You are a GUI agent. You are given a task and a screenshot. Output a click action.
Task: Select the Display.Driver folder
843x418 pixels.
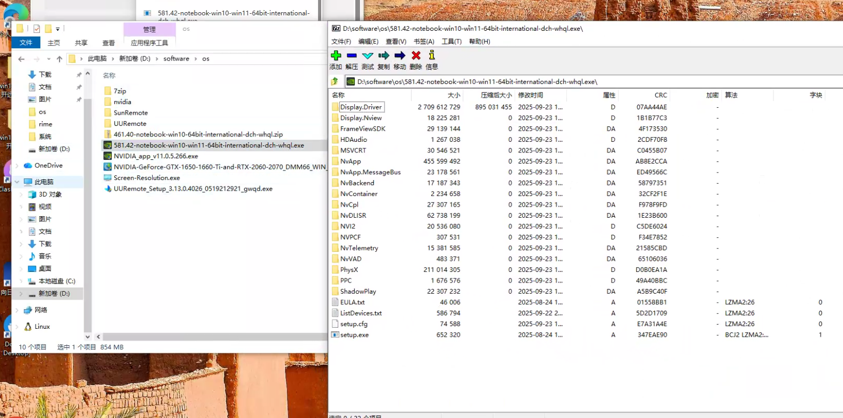coord(361,107)
